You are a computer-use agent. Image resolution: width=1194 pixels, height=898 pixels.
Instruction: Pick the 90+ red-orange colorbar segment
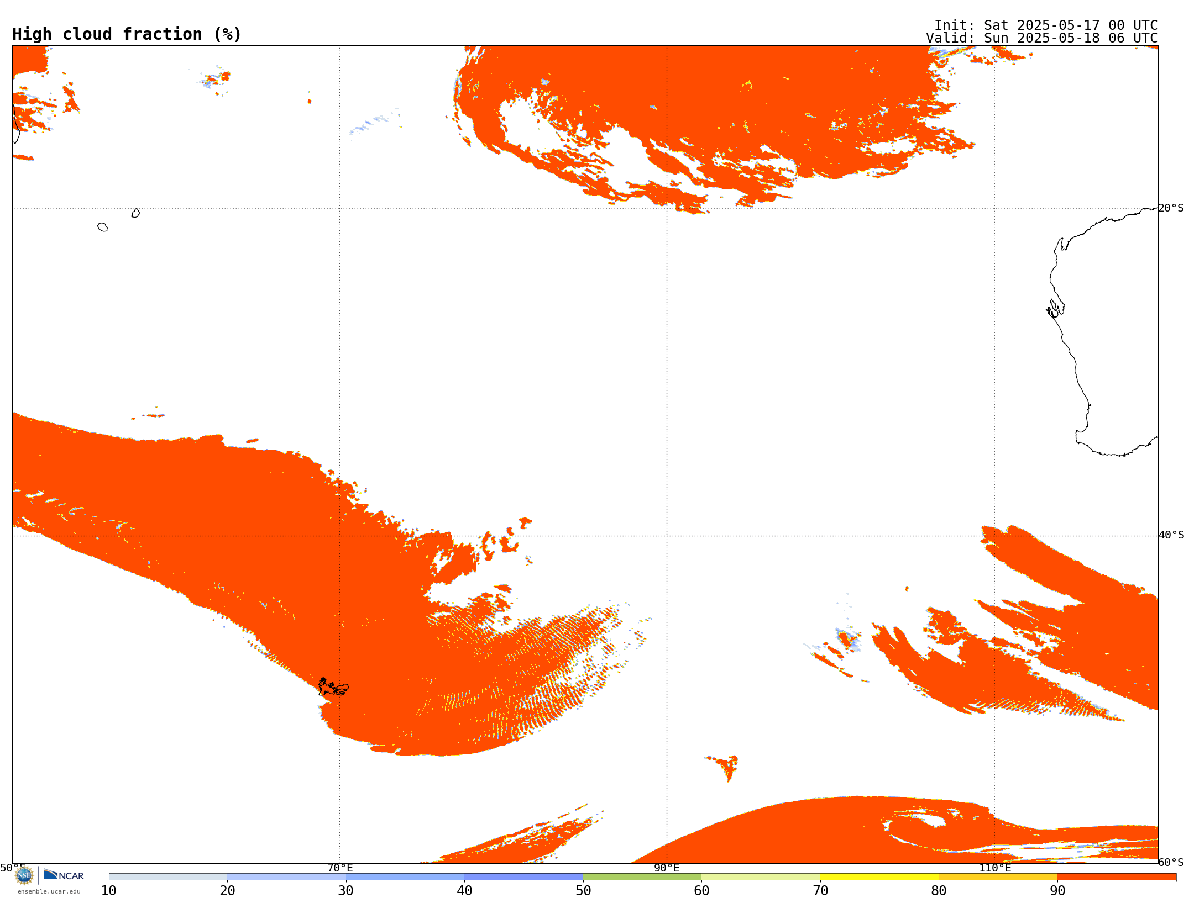click(1117, 877)
